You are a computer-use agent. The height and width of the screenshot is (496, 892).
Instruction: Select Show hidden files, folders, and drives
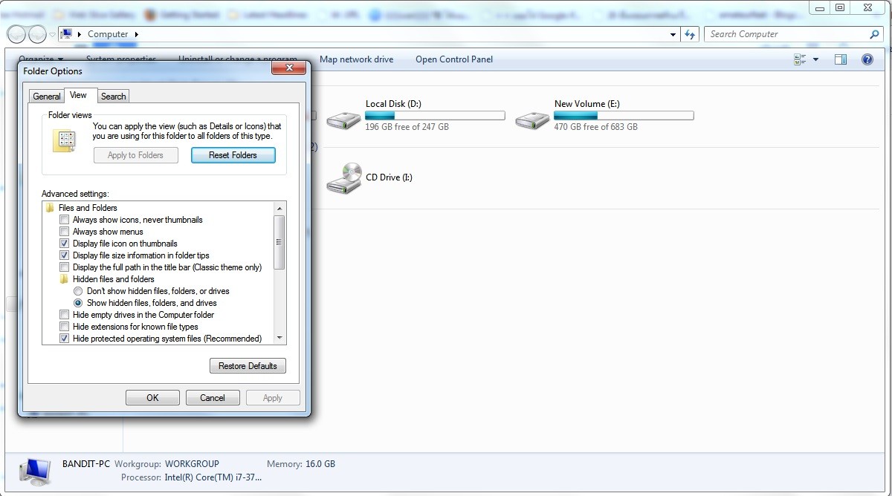78,303
